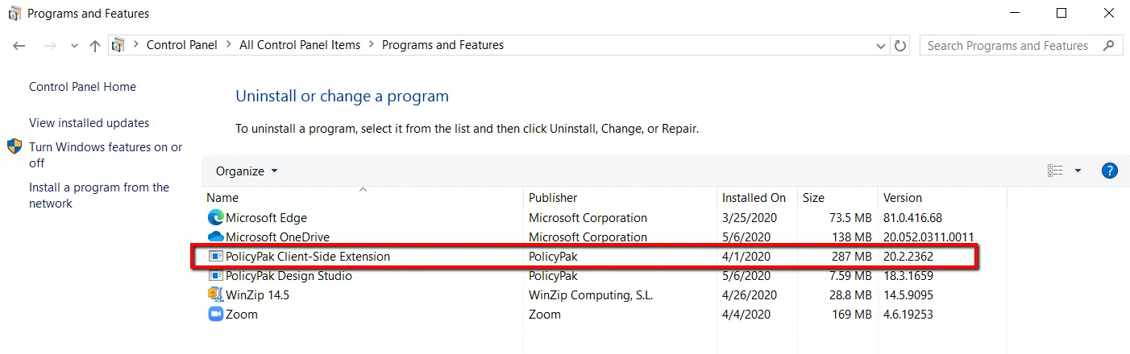Image resolution: width=1130 pixels, height=354 pixels.
Task: Select PolicyPak Client-Side Extension row
Action: click(308, 257)
